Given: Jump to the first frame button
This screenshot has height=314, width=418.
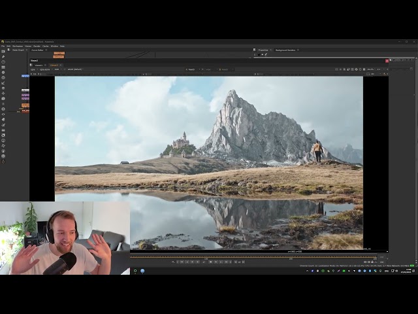Looking at the screenshot, I should click(182, 262).
